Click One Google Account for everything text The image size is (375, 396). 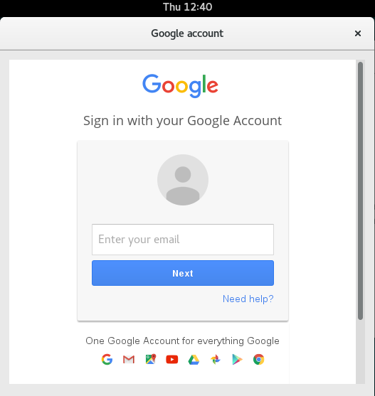pyautogui.click(x=182, y=341)
